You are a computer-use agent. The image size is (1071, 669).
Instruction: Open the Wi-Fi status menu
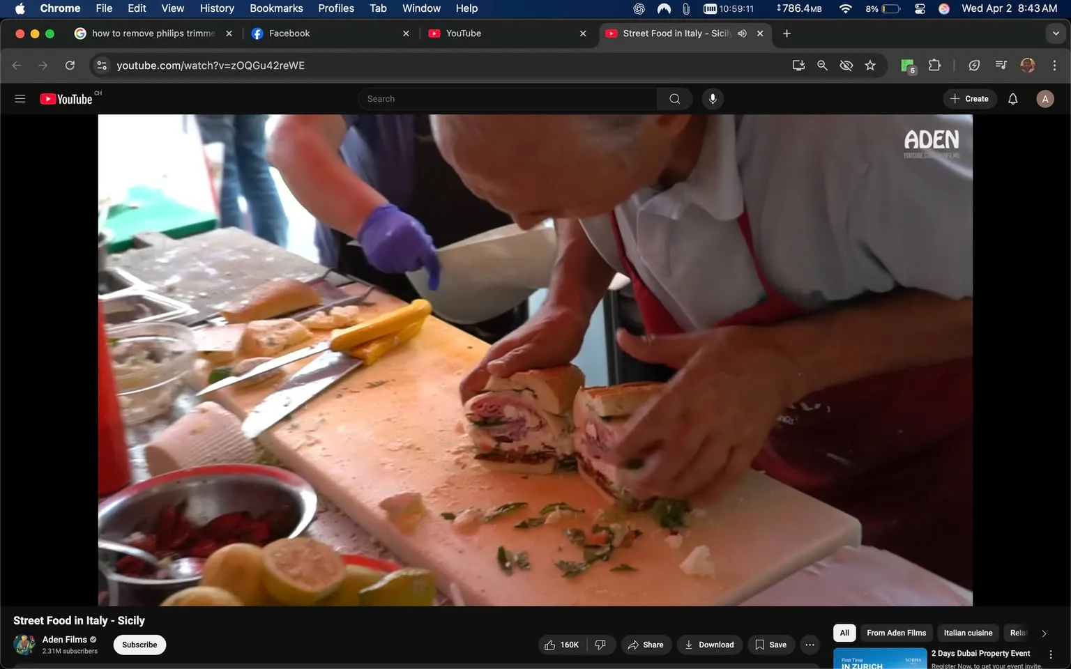844,8
